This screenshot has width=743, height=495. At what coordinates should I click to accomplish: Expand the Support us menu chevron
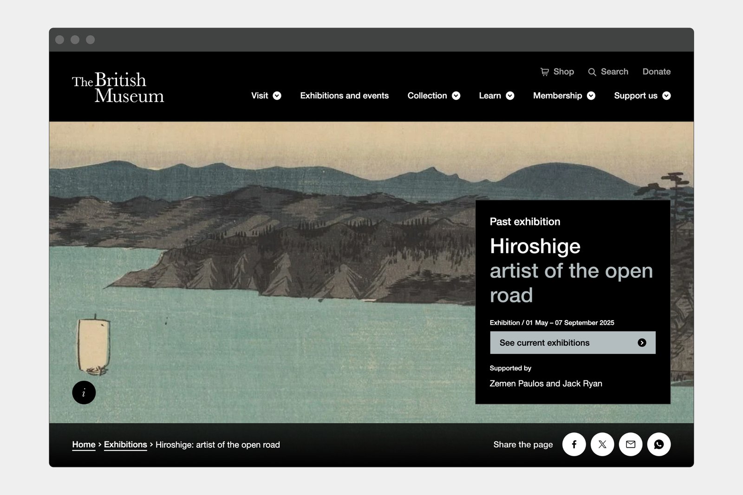tap(666, 96)
